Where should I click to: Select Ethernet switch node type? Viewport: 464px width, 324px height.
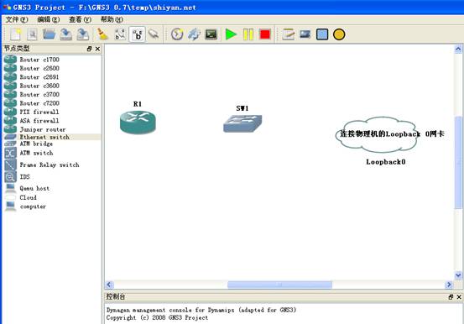[x=52, y=137]
